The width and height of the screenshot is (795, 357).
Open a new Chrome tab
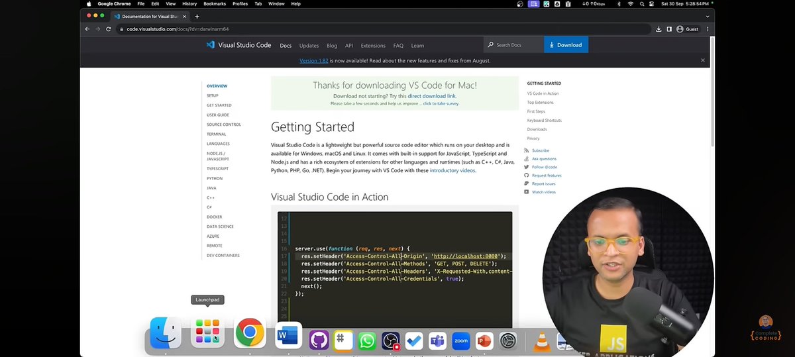pos(197,16)
